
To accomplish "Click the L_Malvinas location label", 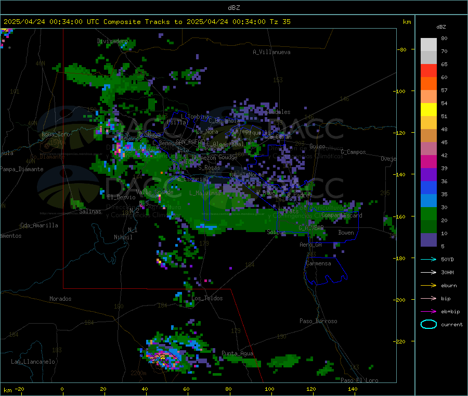I will (x=205, y=193).
